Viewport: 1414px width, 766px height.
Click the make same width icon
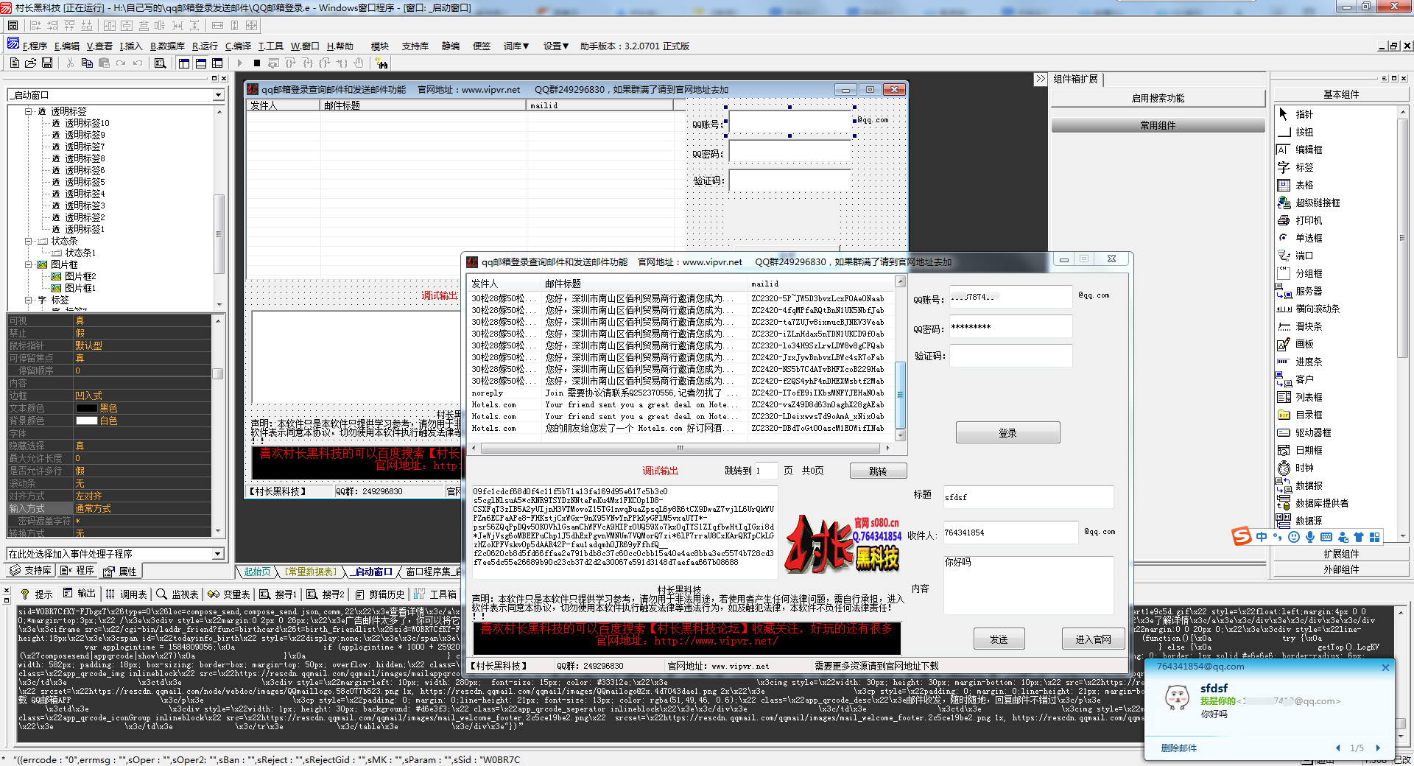point(217,26)
